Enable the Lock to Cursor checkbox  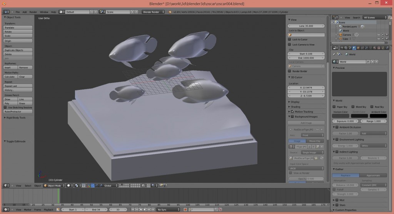290,40
